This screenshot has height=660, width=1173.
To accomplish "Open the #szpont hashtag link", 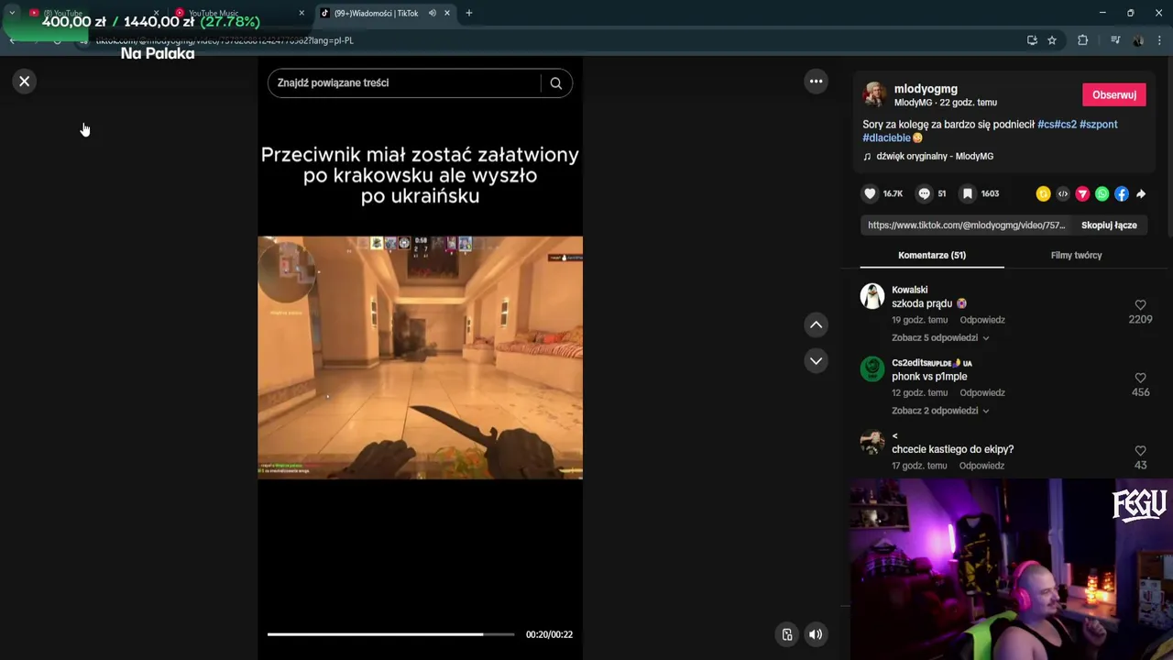I will coord(1099,125).
